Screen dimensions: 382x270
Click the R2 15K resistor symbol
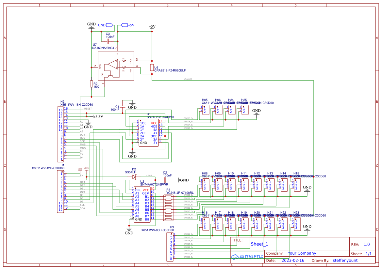(91, 84)
